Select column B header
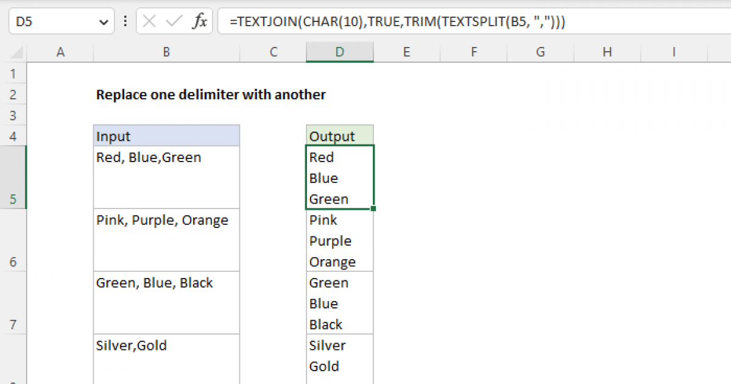Viewport: 731px width, 384px height. pos(166,52)
